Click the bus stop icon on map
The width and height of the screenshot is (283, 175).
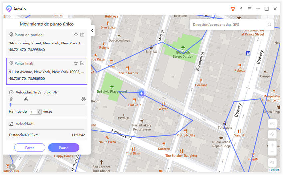[248, 53]
